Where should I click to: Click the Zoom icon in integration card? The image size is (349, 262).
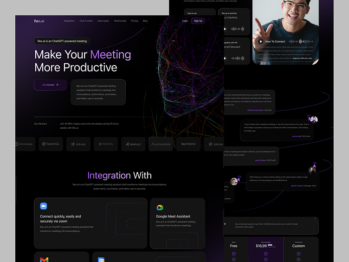pyautogui.click(x=44, y=206)
